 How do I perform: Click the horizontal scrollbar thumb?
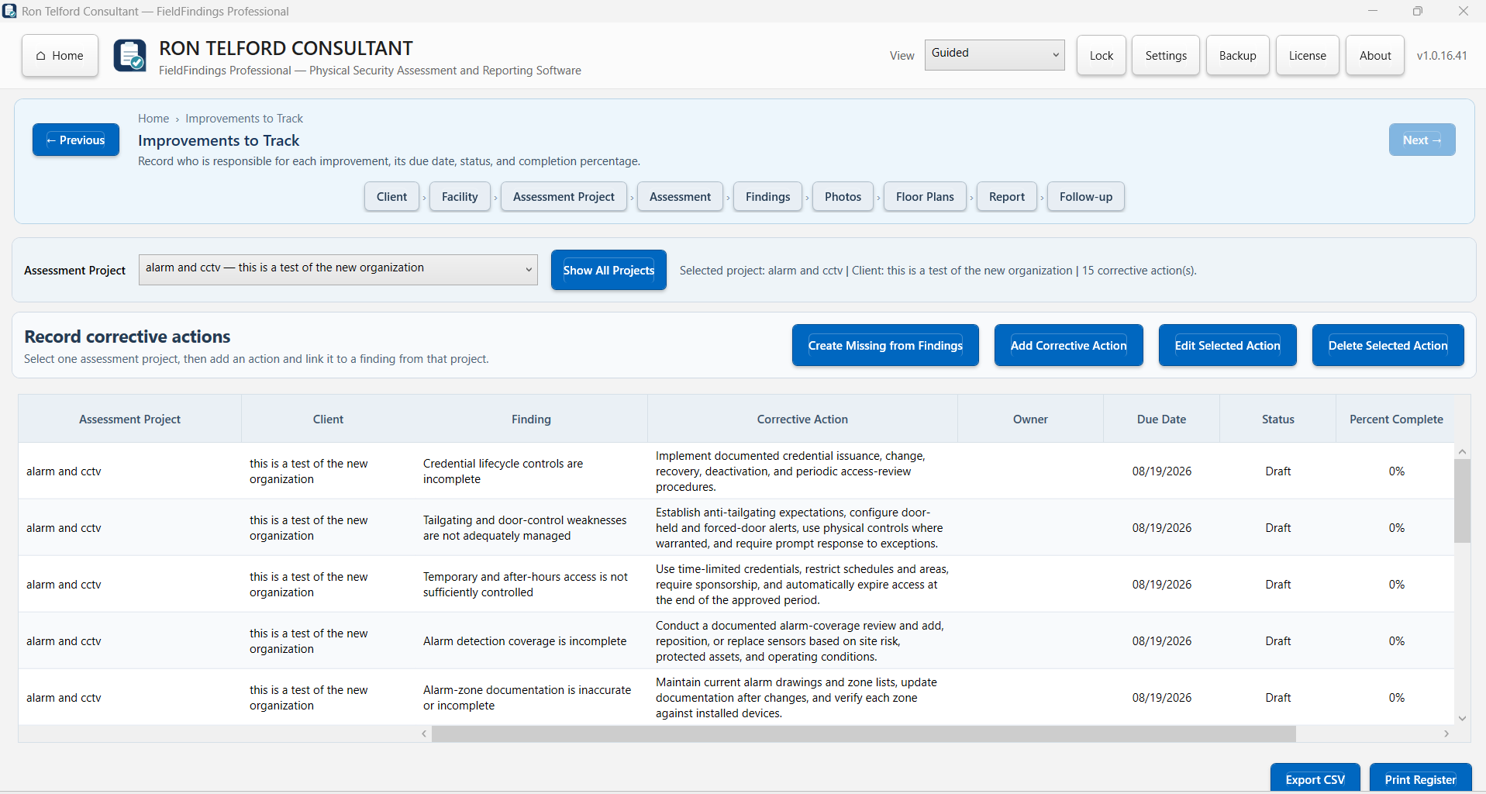click(864, 734)
